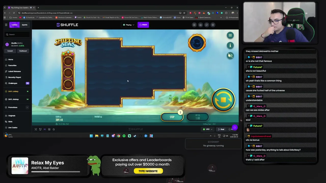Open the rewards gift icon

[200, 25]
